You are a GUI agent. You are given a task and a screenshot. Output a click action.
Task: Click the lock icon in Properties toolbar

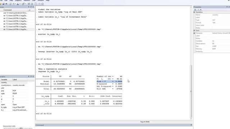point(195,10)
